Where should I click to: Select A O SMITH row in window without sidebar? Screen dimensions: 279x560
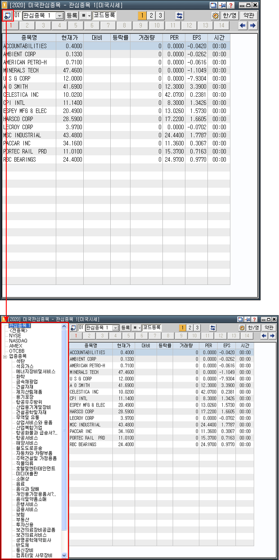tap(117, 86)
